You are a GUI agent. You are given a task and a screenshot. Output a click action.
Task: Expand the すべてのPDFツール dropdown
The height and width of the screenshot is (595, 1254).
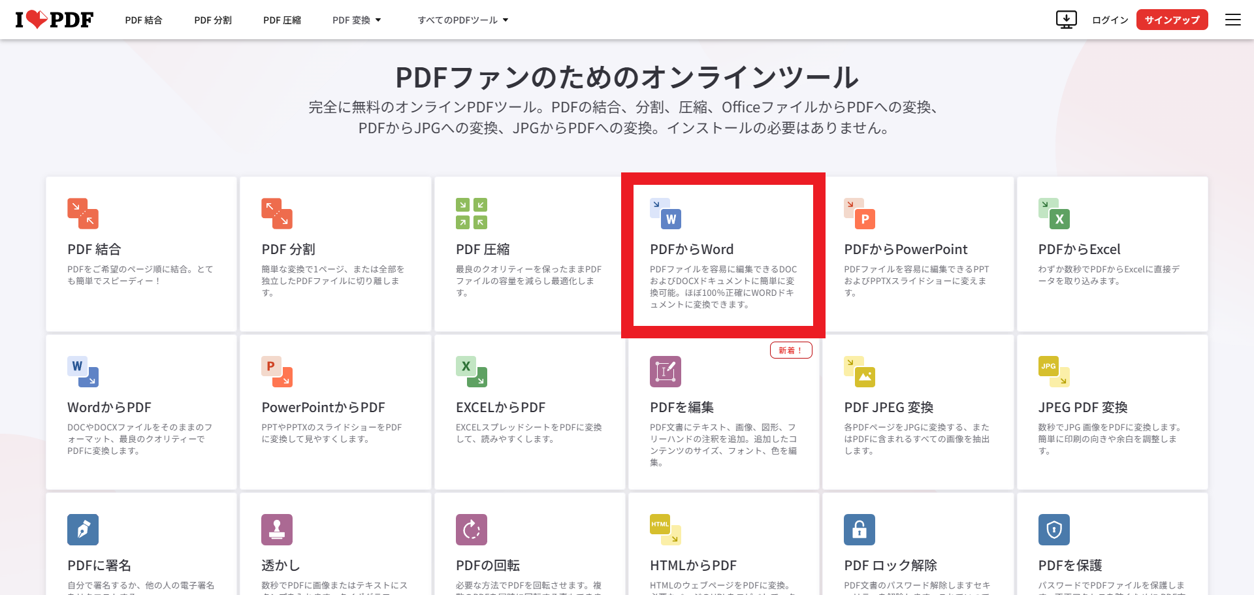tap(463, 20)
